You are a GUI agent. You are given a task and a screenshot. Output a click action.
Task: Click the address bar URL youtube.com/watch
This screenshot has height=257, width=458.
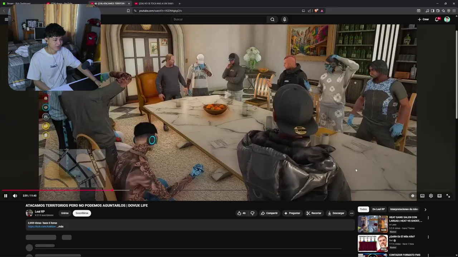(x=160, y=11)
